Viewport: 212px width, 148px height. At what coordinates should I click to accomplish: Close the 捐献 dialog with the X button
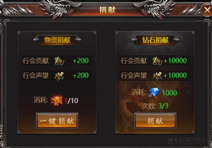point(207,10)
